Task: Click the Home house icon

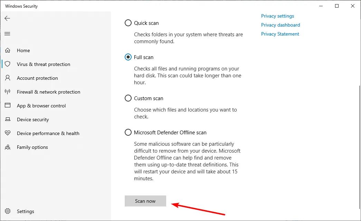Action: 8,50
